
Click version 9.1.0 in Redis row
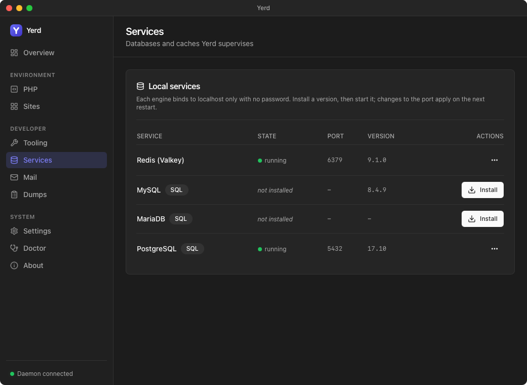pyautogui.click(x=377, y=160)
